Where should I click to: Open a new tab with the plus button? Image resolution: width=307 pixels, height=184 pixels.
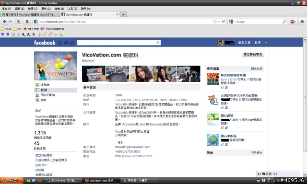coord(123,14)
